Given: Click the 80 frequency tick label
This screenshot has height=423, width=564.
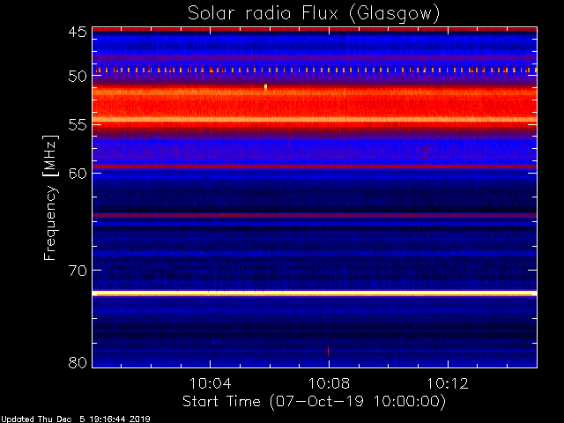Looking at the screenshot, I should pyautogui.click(x=78, y=362).
